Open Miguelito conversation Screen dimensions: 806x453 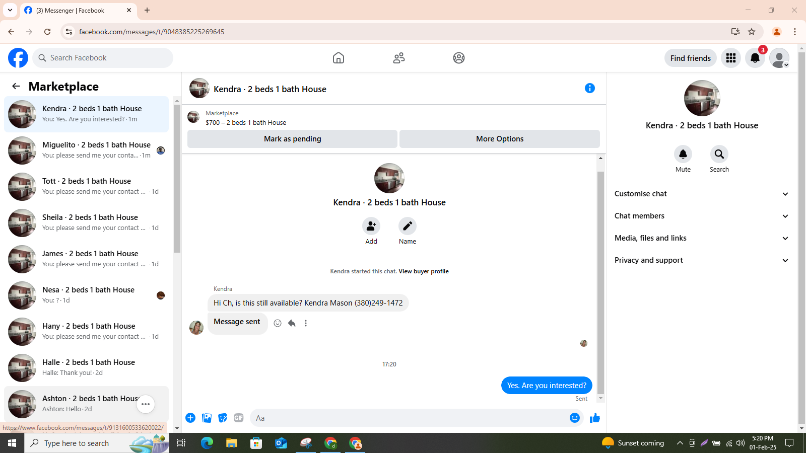pyautogui.click(x=86, y=150)
